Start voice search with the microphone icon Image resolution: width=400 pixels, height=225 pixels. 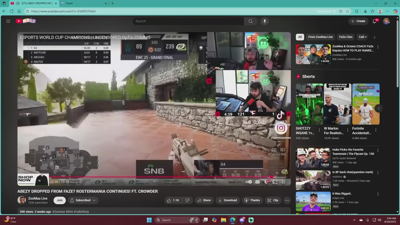point(265,21)
